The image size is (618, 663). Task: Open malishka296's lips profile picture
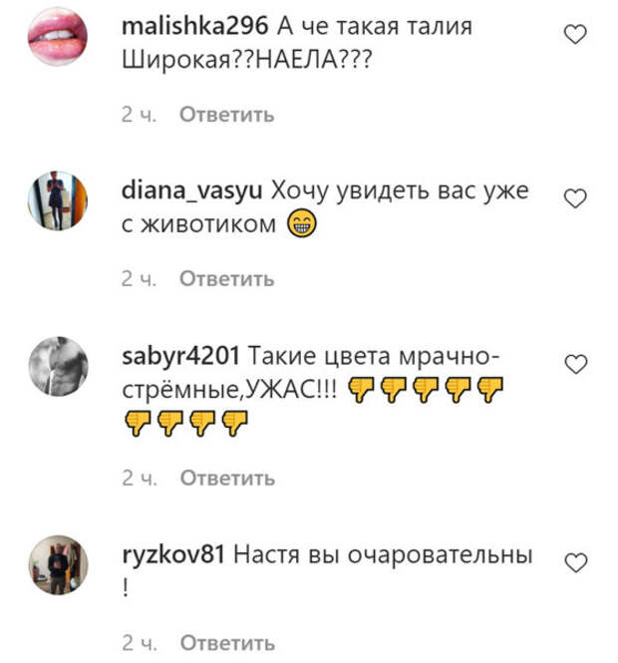click(58, 36)
